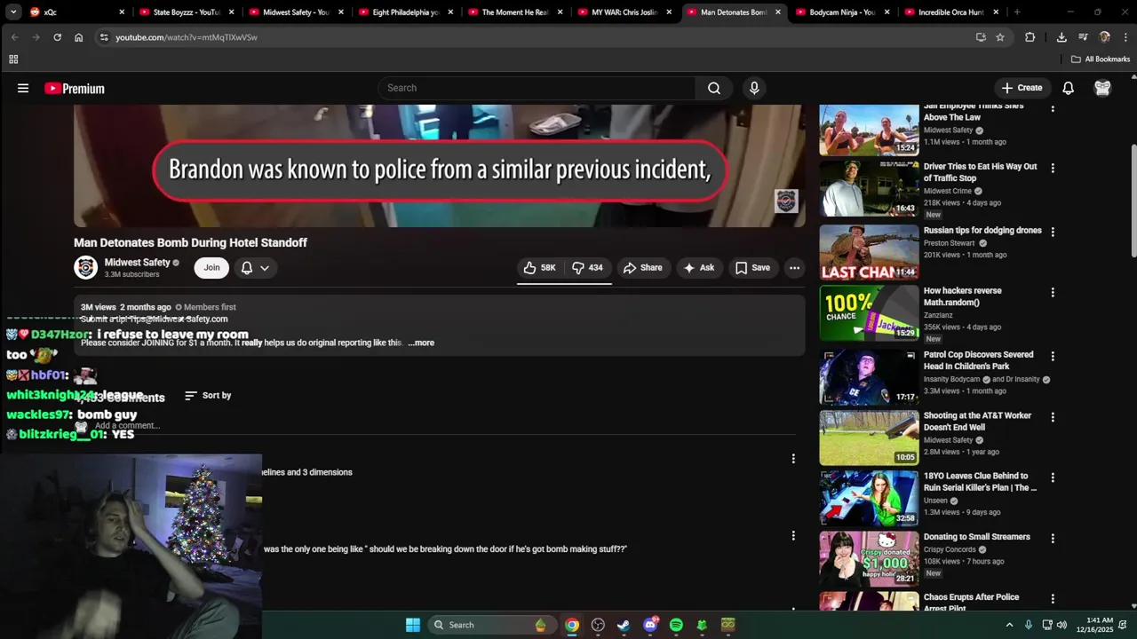This screenshot has height=639, width=1137.
Task: Open Chrome tab search dropdown
Action: point(13,12)
